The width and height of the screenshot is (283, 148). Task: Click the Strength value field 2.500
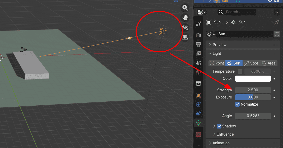click(253, 90)
